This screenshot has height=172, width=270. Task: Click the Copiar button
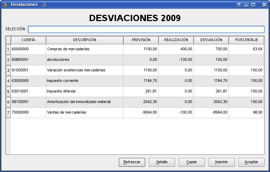[192, 162]
